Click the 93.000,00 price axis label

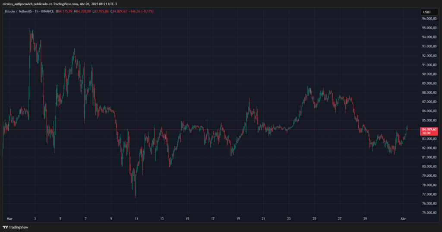429,46
